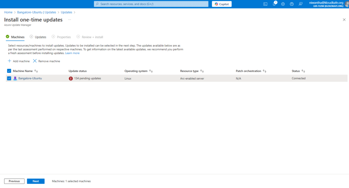Open the Learn more link
This screenshot has width=349, height=188.
click(x=72, y=53)
